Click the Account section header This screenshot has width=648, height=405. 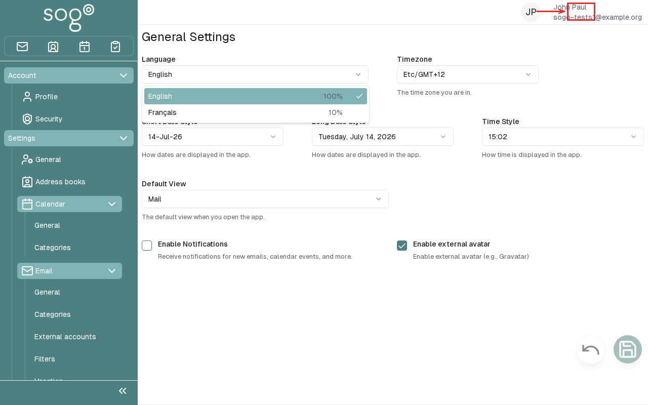coord(69,75)
